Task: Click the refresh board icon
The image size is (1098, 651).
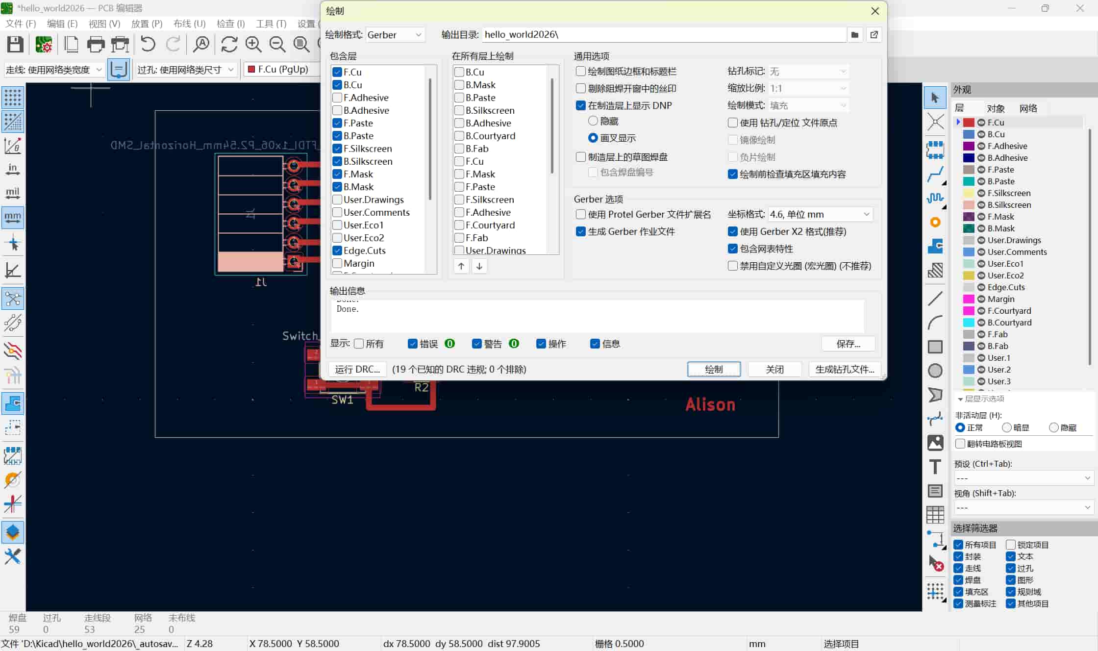Action: coord(229,44)
